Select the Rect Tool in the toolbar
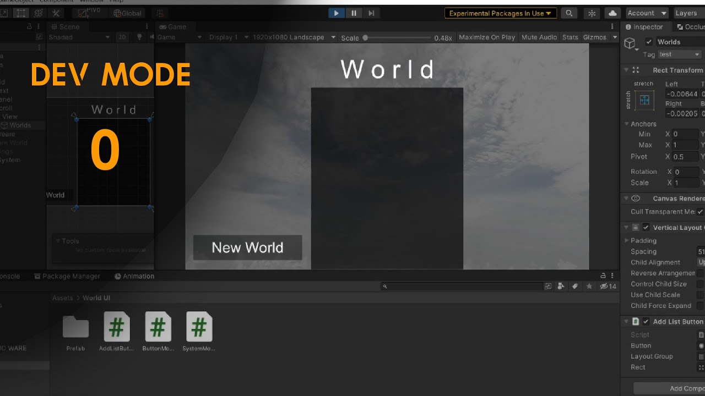This screenshot has width=705, height=396. coord(21,13)
